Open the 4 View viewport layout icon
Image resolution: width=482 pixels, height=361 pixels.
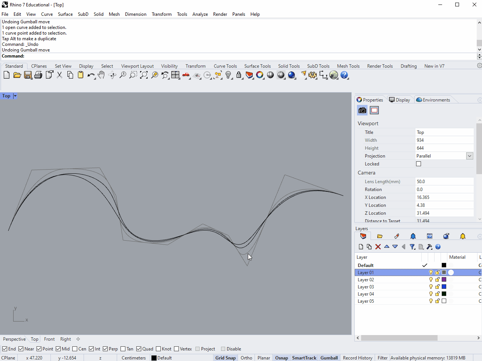click(x=175, y=75)
